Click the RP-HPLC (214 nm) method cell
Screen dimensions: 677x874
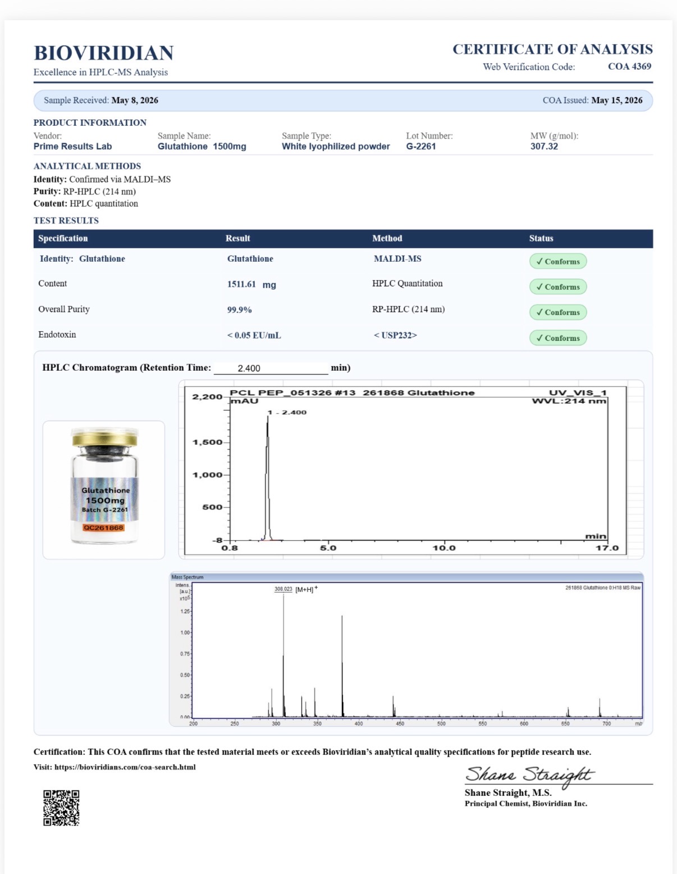(409, 309)
